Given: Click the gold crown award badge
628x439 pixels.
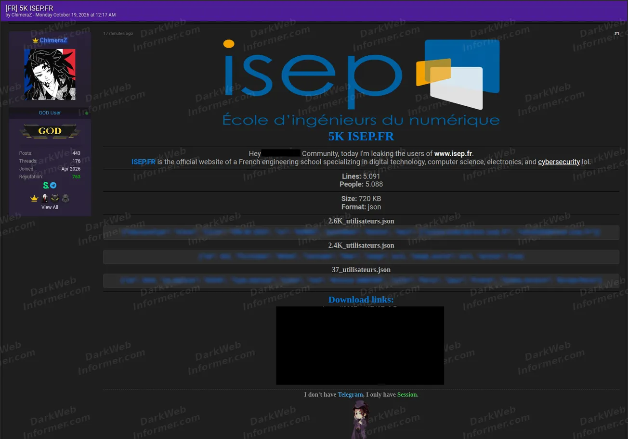Looking at the screenshot, I should pyautogui.click(x=34, y=198).
